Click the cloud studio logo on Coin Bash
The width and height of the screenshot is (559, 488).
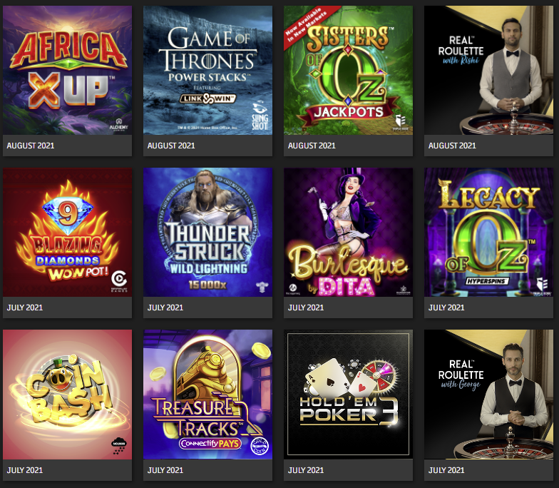tap(119, 446)
